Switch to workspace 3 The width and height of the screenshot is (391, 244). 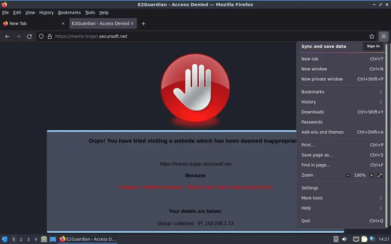28,239
